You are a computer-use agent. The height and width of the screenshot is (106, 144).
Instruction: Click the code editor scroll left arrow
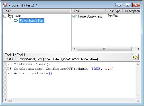pos(5,100)
